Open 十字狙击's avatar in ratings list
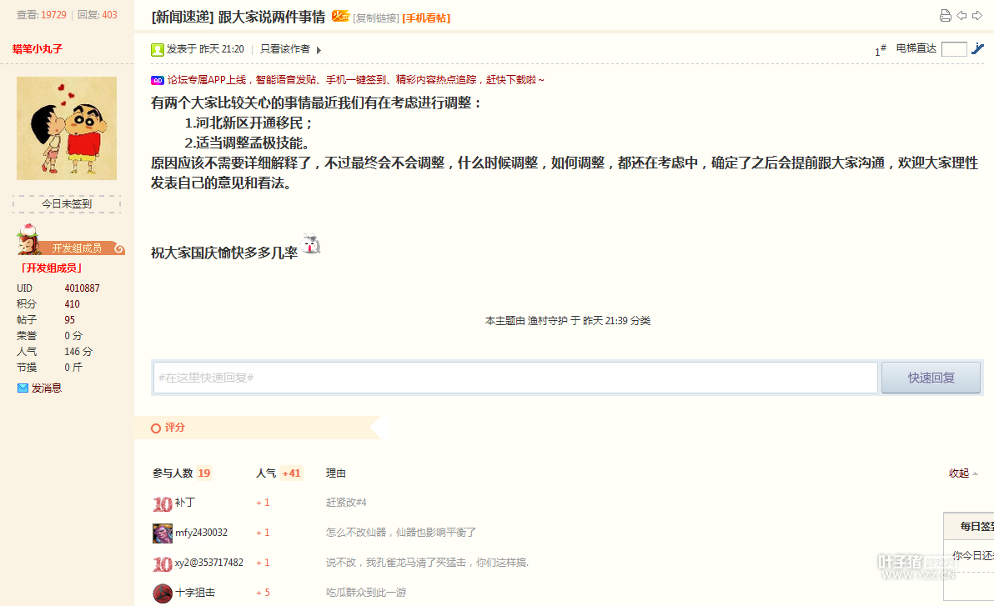Image resolution: width=994 pixels, height=606 pixels. (x=163, y=593)
